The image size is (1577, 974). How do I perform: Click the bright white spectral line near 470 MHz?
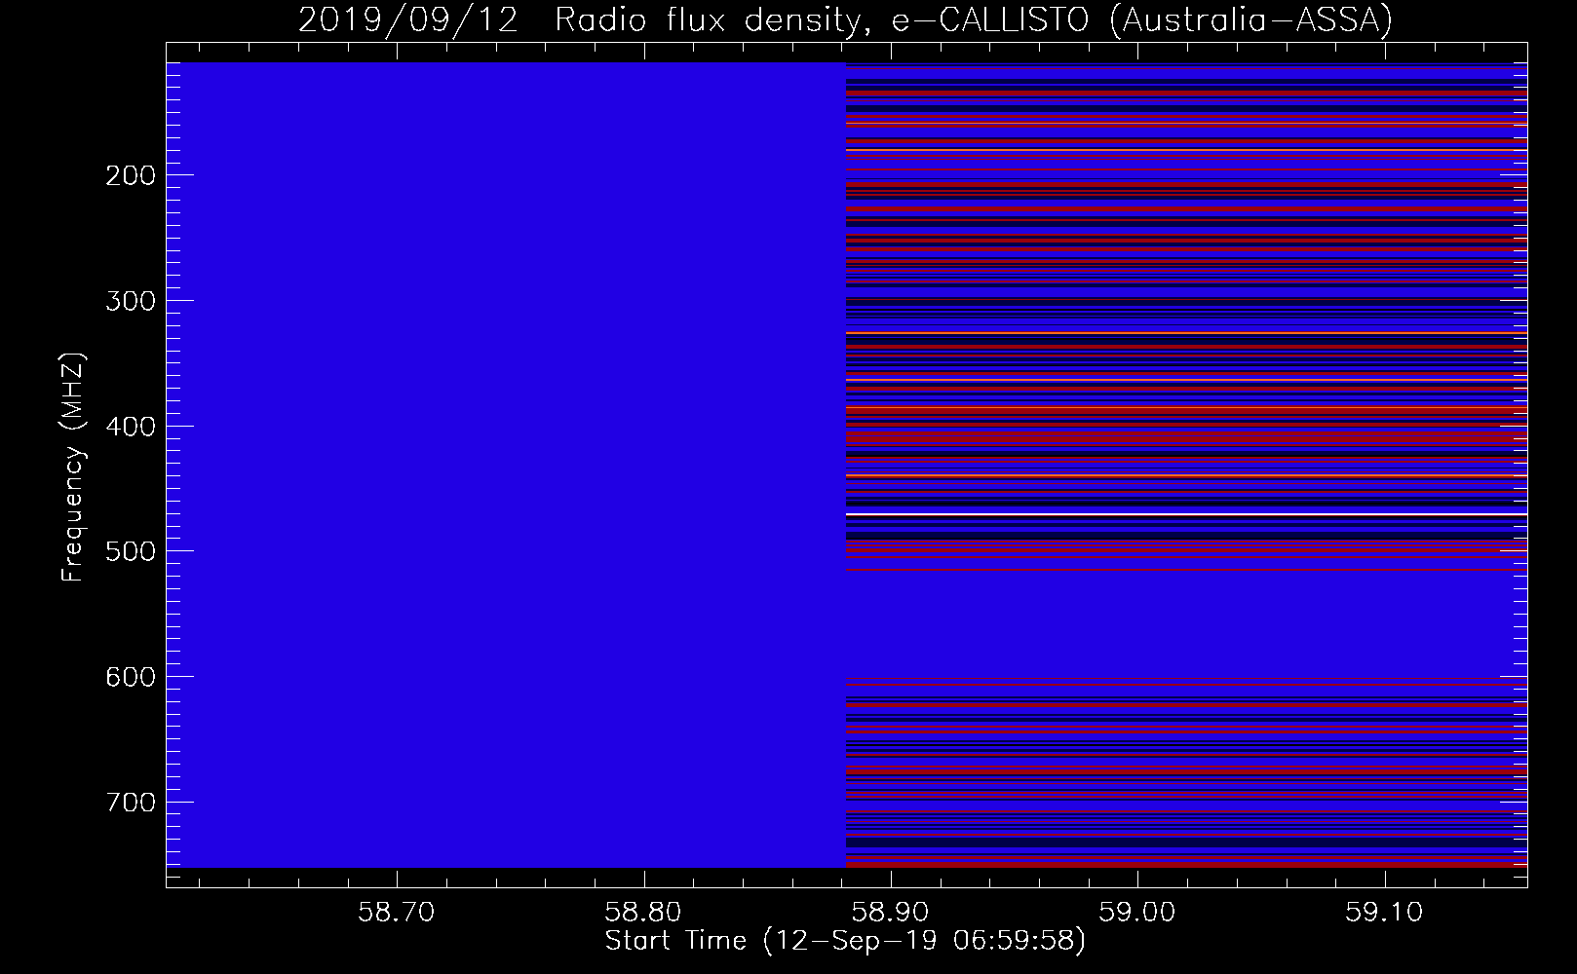point(1186,514)
